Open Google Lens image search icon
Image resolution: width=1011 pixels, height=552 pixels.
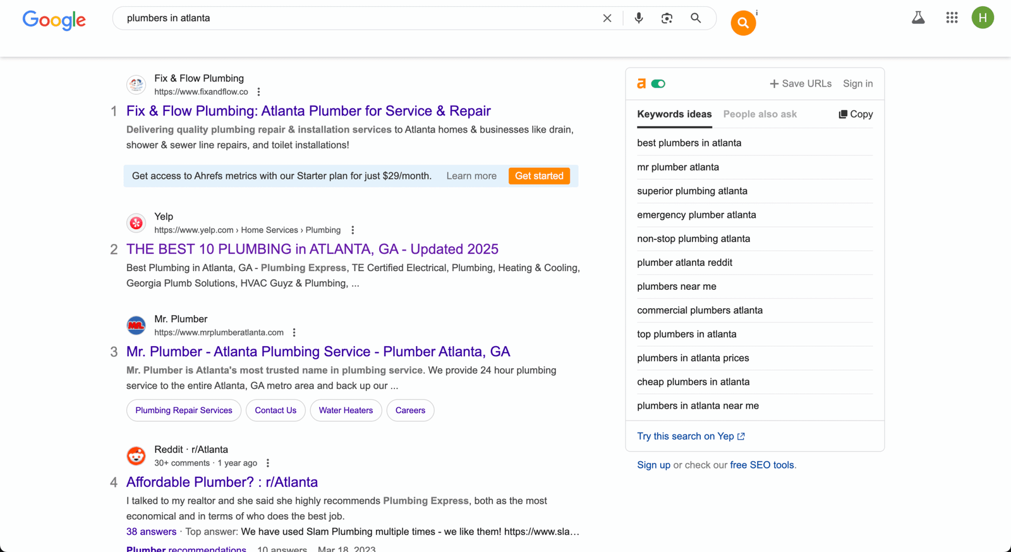(667, 18)
